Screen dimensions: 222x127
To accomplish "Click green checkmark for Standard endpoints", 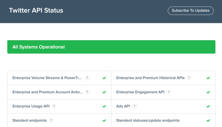I will pyautogui.click(x=104, y=121).
